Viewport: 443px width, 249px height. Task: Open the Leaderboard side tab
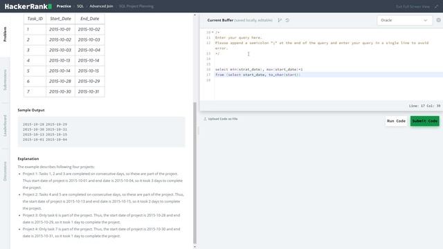[5, 126]
